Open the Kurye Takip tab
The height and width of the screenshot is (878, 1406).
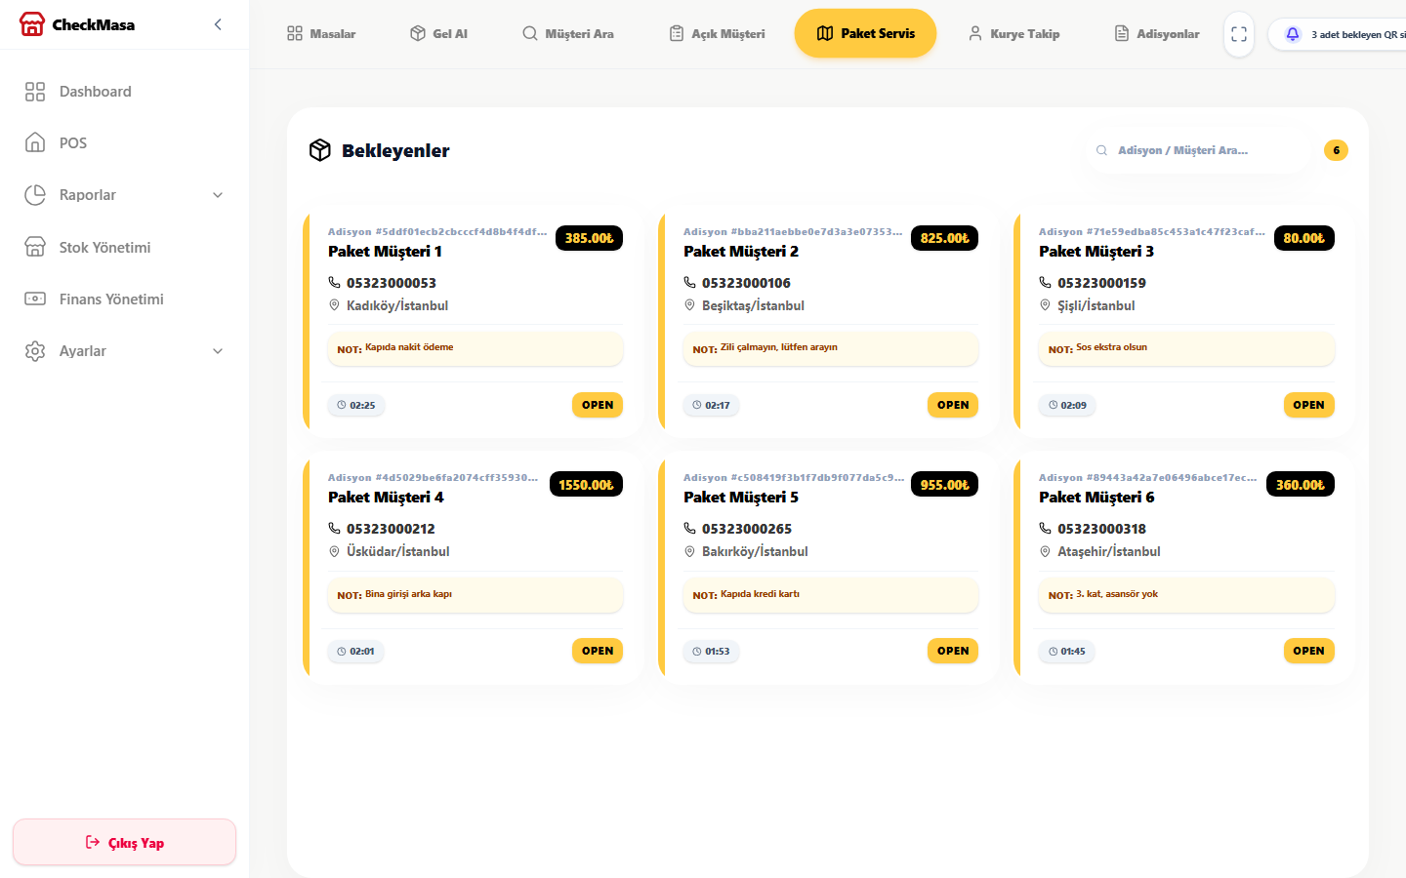(1013, 34)
